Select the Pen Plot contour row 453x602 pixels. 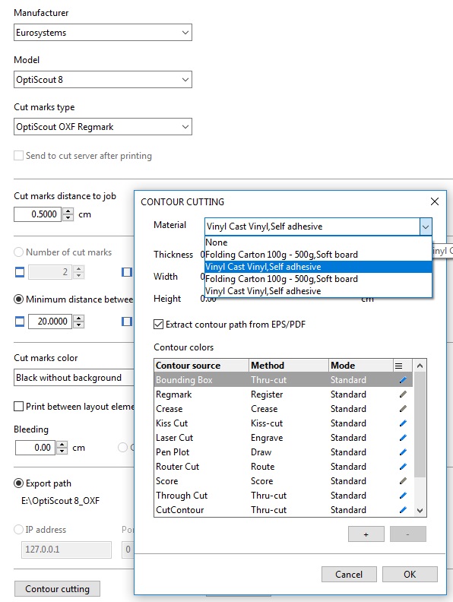click(x=284, y=452)
